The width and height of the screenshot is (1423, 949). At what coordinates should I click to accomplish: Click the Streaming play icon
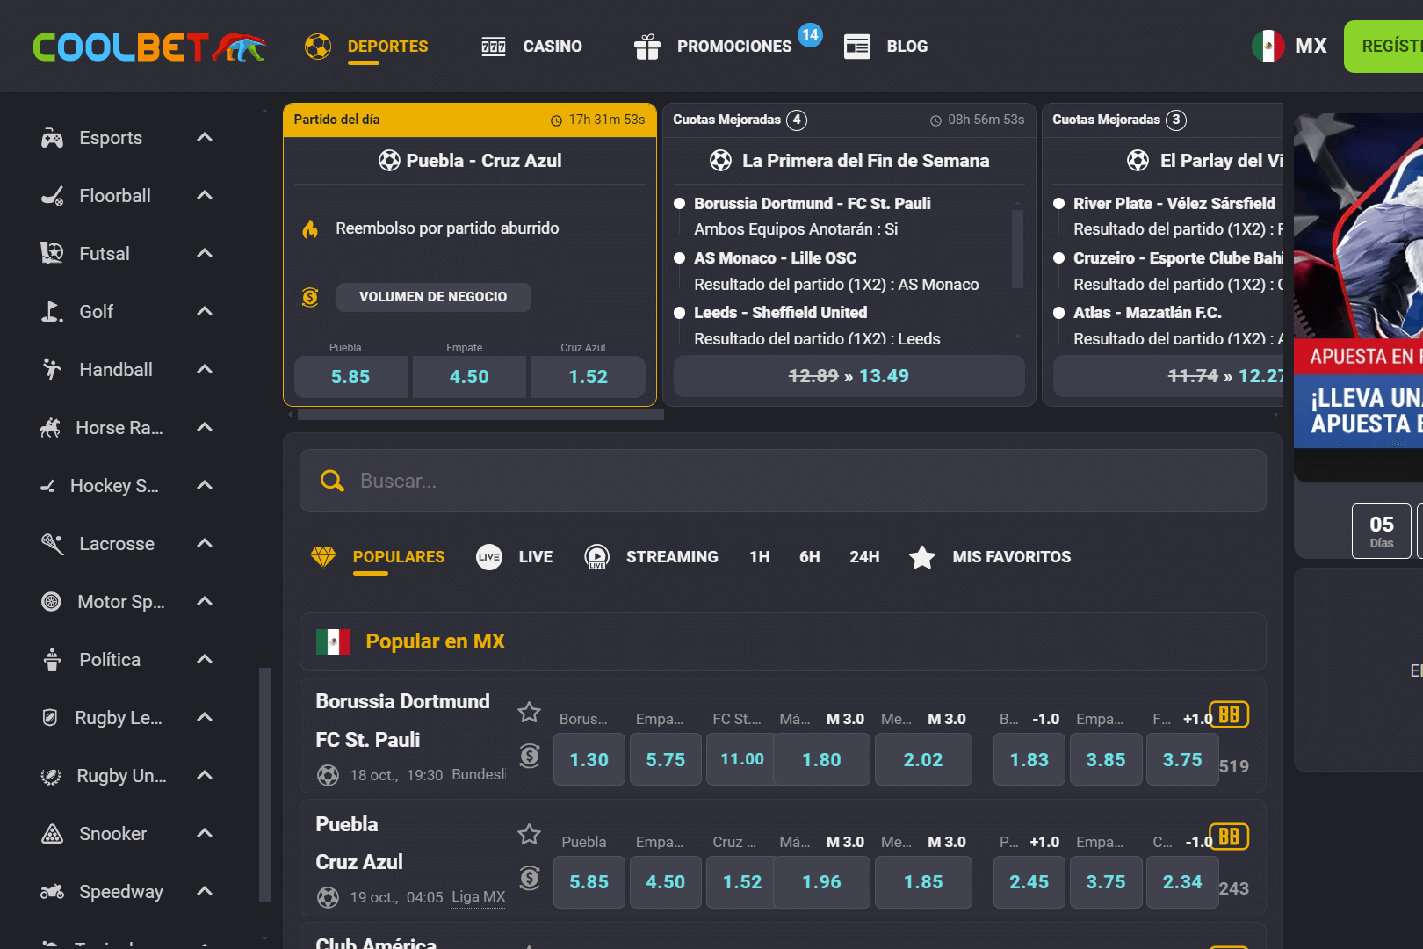[x=597, y=556]
